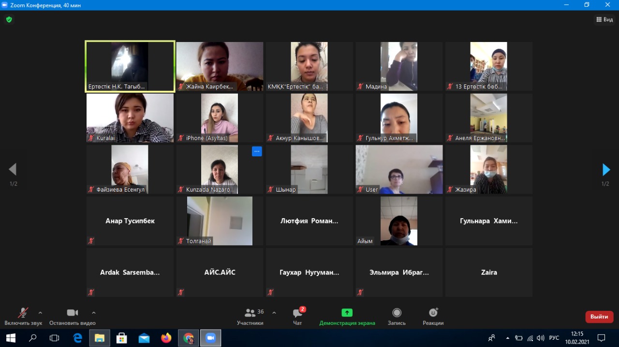619x347 pixels.
Task: Toggle the system volume icon in tray
Action: coord(540,338)
